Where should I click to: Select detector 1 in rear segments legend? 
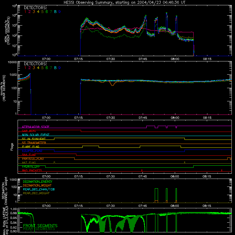pos(25,68)
